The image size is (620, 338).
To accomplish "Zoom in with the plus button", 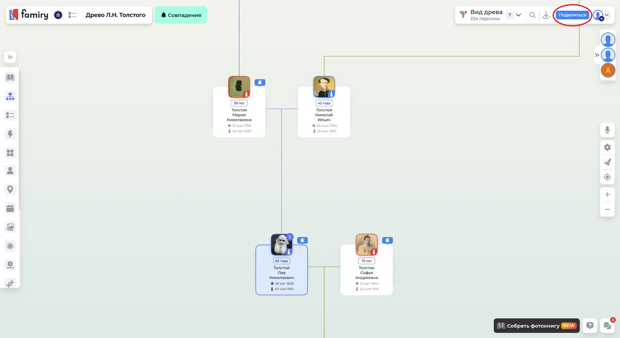I will pyautogui.click(x=607, y=194).
